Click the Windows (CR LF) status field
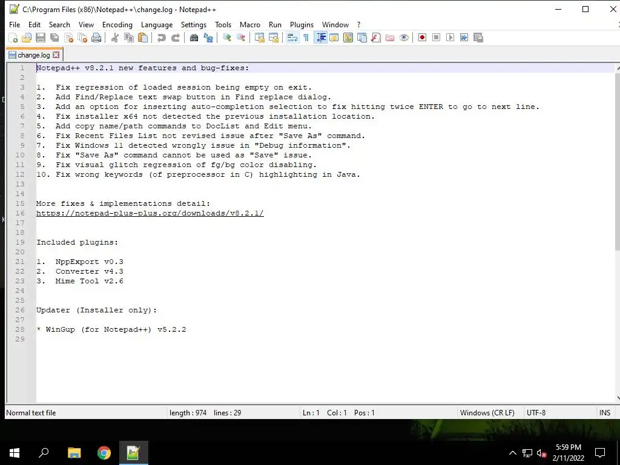 click(x=487, y=413)
